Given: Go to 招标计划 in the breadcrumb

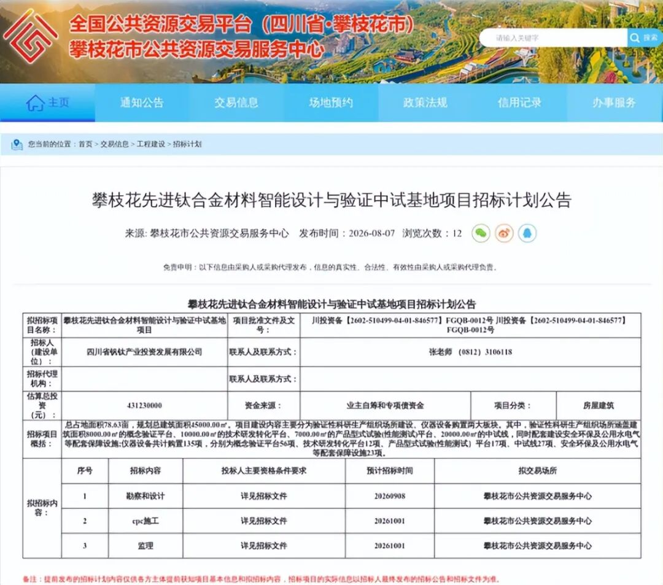Looking at the screenshot, I should point(187,144).
